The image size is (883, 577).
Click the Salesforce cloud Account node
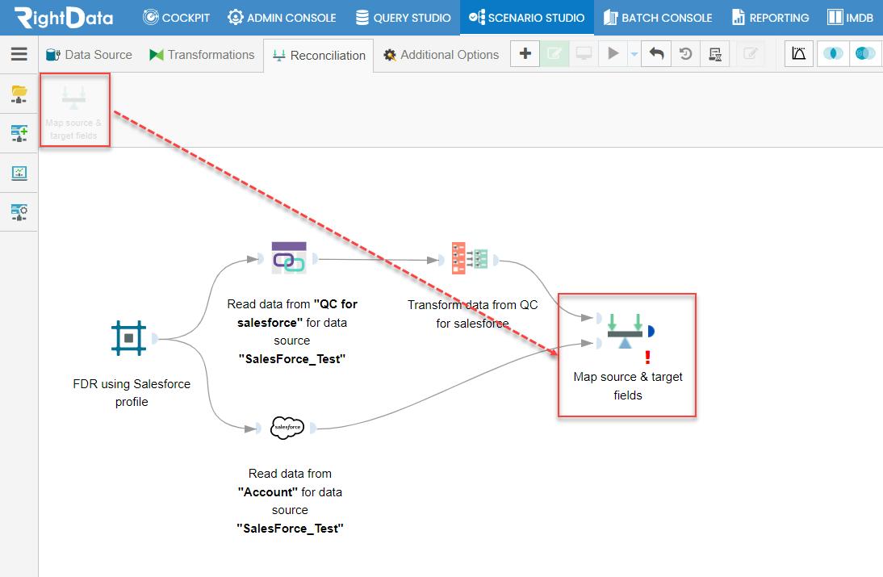pos(287,429)
